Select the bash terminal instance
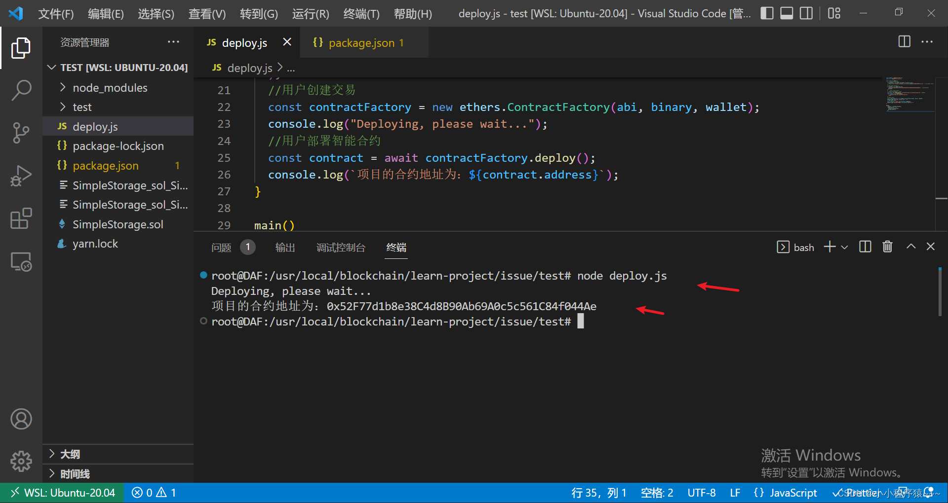948x503 pixels. coord(795,247)
